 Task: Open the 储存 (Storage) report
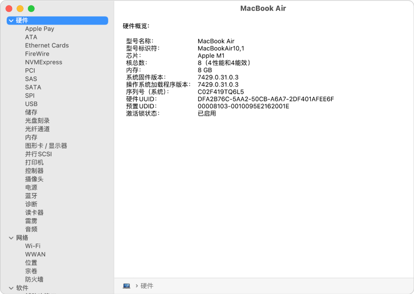pos(31,112)
